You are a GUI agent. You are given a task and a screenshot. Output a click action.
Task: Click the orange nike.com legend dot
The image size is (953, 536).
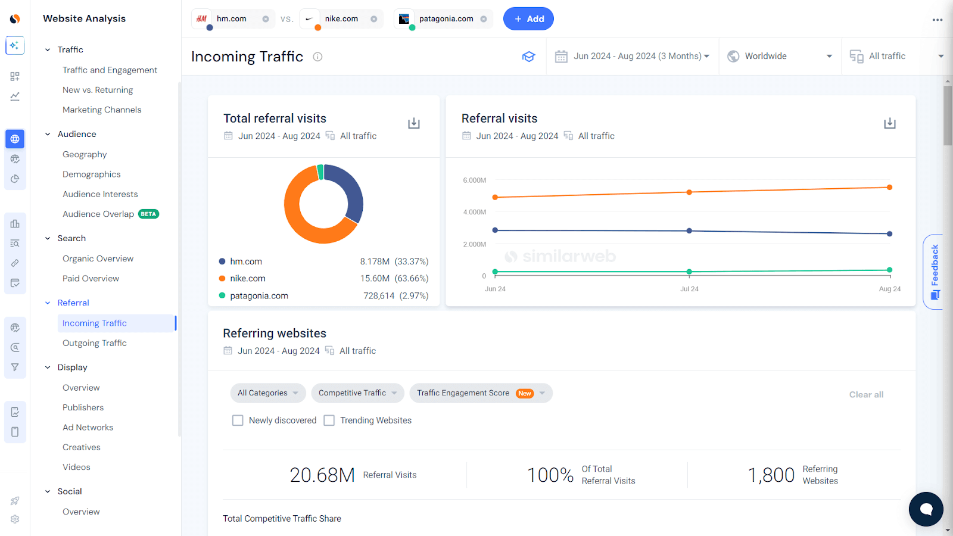click(x=222, y=279)
